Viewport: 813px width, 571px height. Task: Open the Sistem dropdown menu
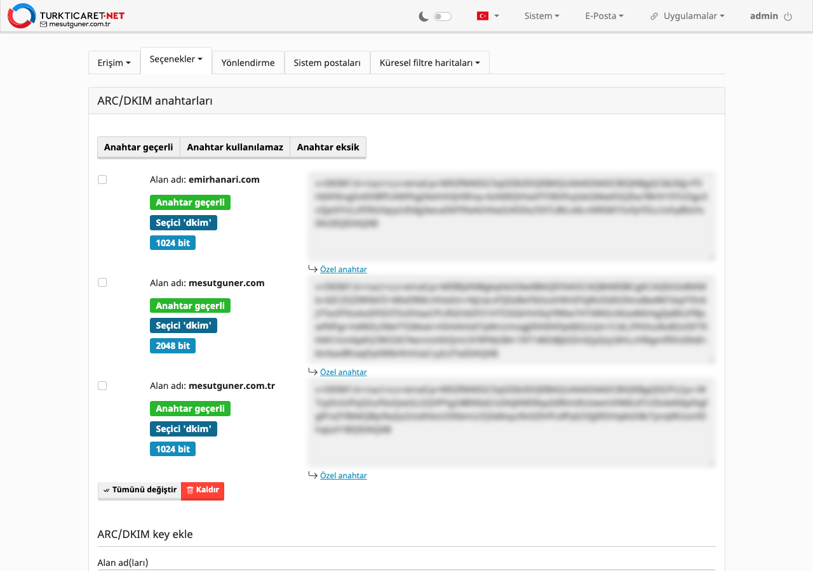coord(542,16)
